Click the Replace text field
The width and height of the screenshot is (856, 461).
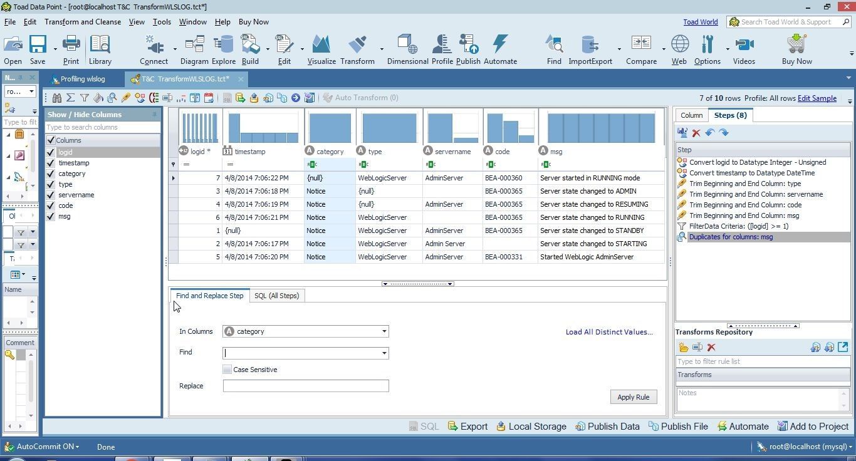(x=306, y=386)
